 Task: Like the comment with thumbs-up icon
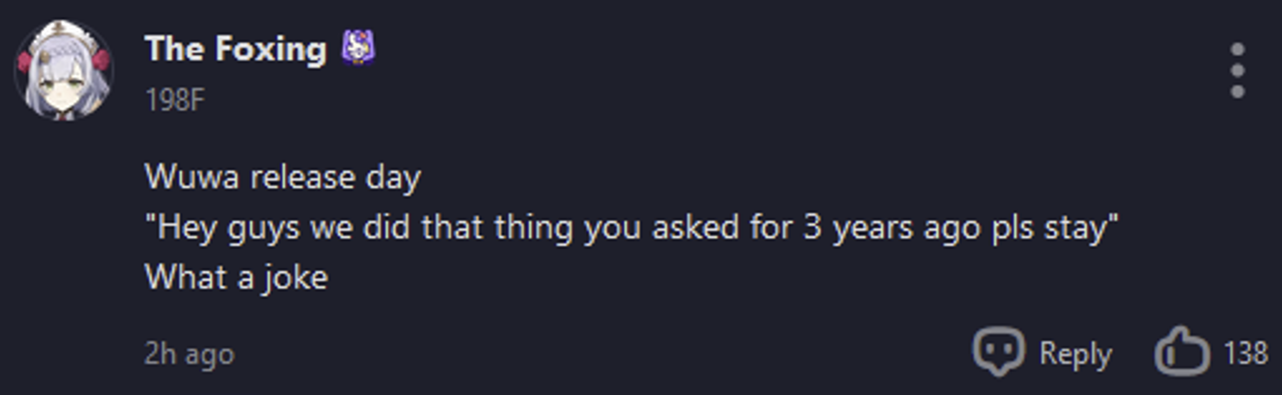pyautogui.click(x=1181, y=353)
